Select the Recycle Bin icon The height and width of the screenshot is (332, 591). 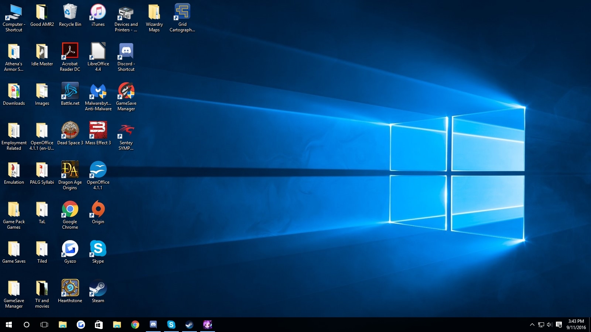pyautogui.click(x=70, y=15)
